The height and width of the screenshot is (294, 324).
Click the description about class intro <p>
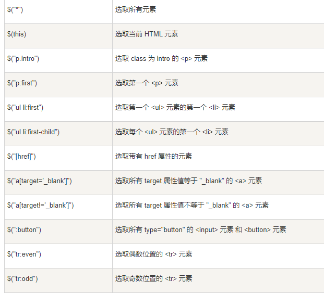[x=161, y=58]
